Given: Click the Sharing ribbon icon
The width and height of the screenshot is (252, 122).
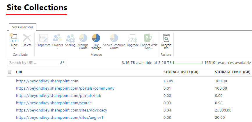Looking at the screenshot, I should (70, 38).
